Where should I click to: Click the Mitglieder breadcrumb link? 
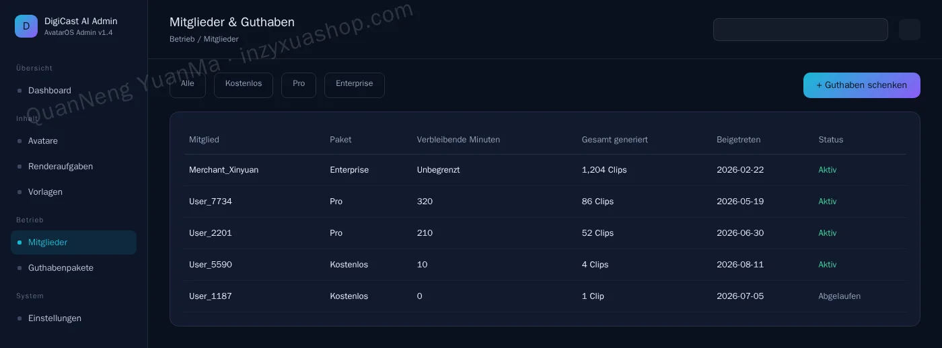click(x=221, y=39)
